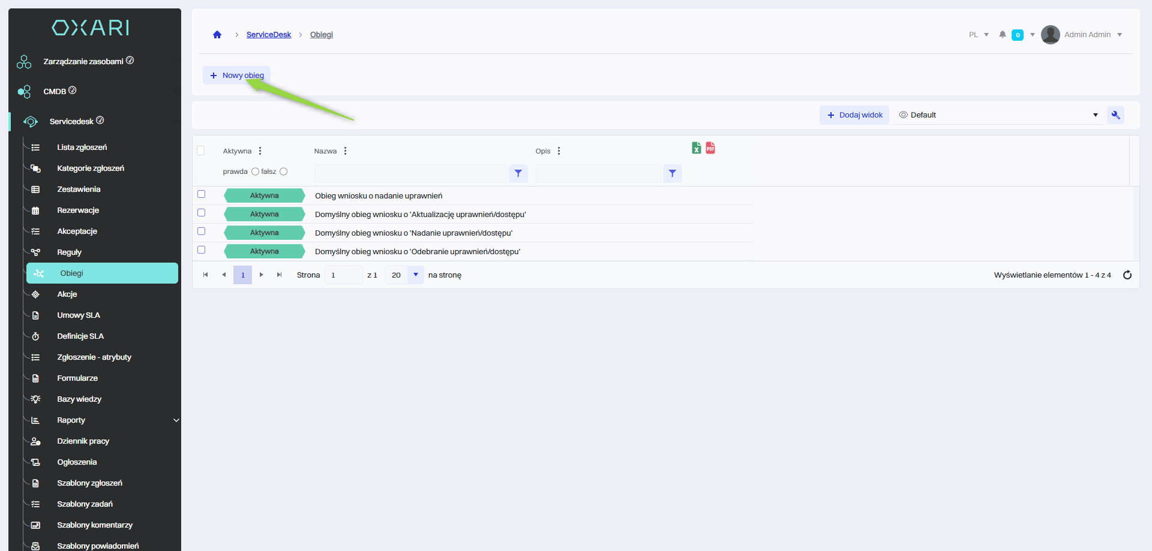
Task: Refresh the table with reload icon
Action: point(1127,275)
